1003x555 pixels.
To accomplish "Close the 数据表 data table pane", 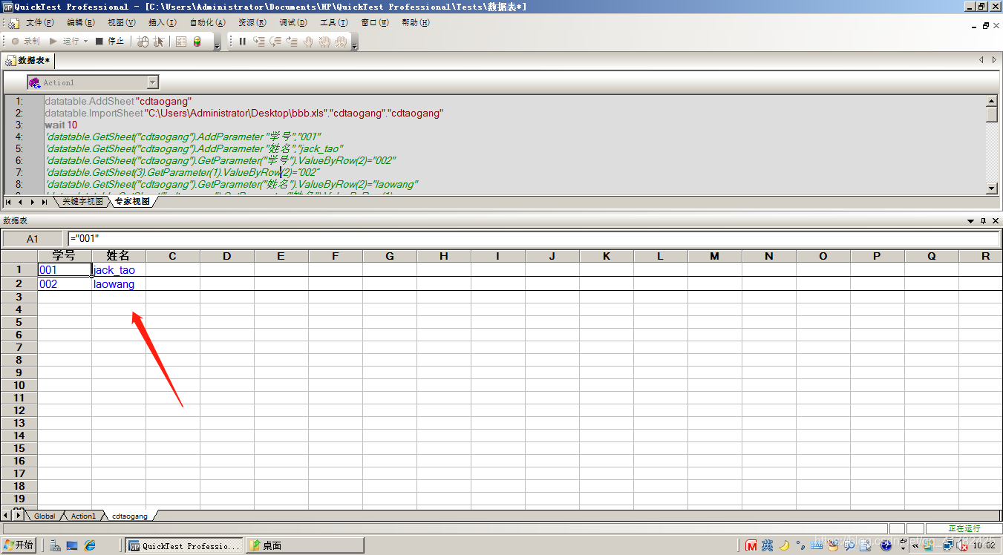I will tap(996, 221).
